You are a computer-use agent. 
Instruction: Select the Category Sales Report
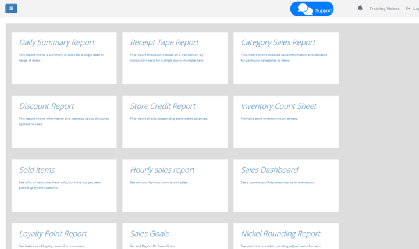[x=278, y=42]
